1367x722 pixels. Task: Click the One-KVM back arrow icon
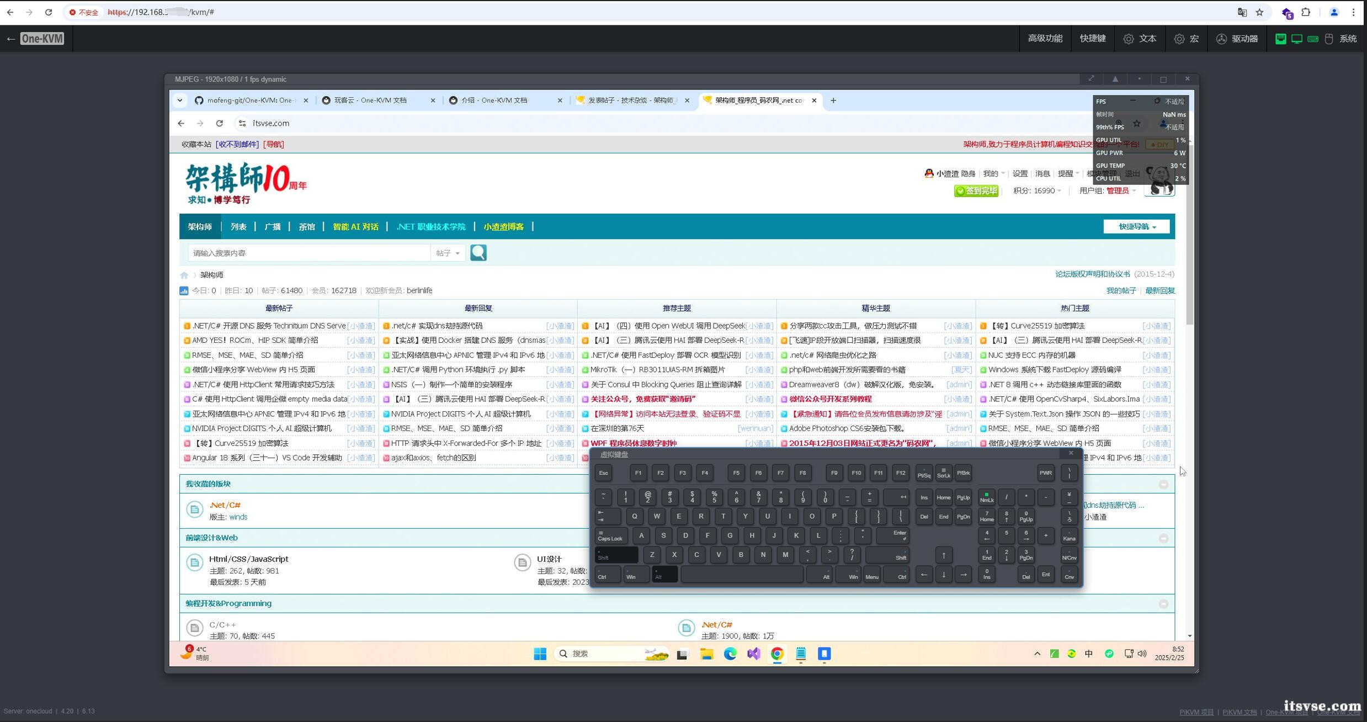coord(11,39)
